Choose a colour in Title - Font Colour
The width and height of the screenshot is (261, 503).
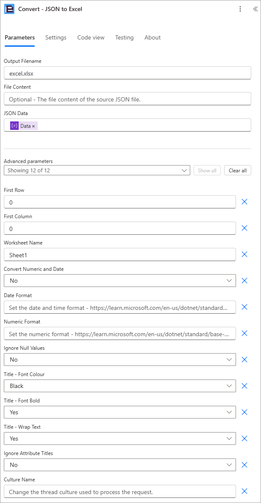click(x=120, y=386)
